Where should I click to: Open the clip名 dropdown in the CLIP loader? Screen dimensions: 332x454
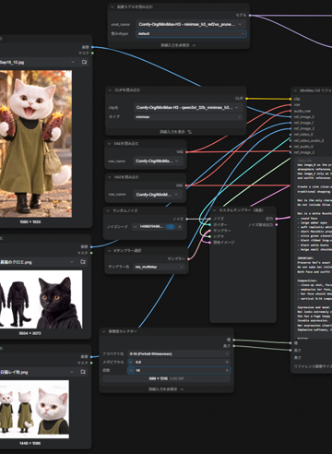(188, 108)
